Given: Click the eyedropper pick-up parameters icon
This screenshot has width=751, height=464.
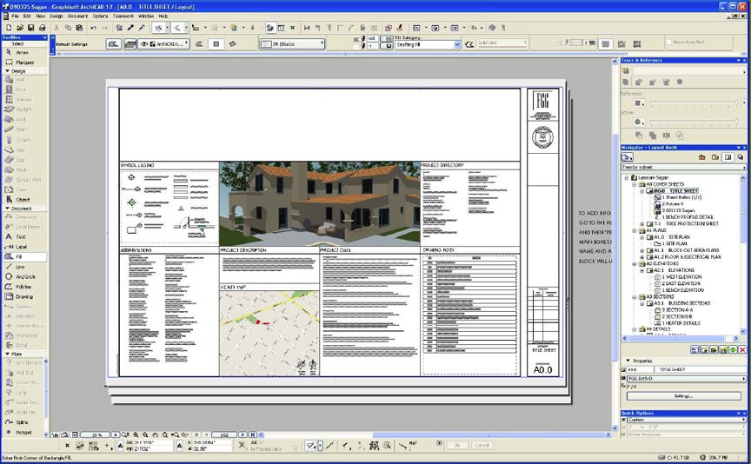Looking at the screenshot, I should (x=130, y=28).
